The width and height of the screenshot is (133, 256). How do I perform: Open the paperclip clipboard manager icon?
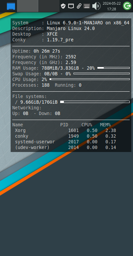tap(79, 6)
